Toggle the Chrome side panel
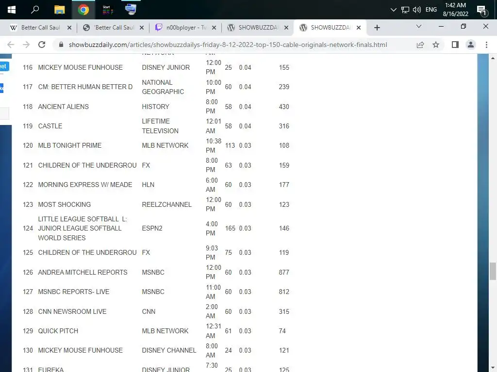The width and height of the screenshot is (497, 372). pyautogui.click(x=455, y=45)
